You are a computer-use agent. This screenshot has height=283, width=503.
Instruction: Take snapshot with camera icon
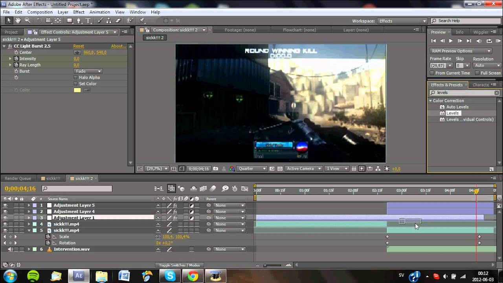point(215,169)
